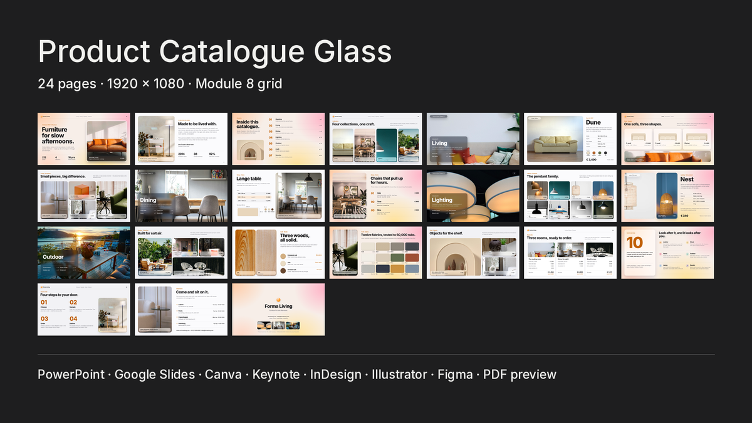
Task: Open the "Living" section divider slide
Action: coord(473,139)
